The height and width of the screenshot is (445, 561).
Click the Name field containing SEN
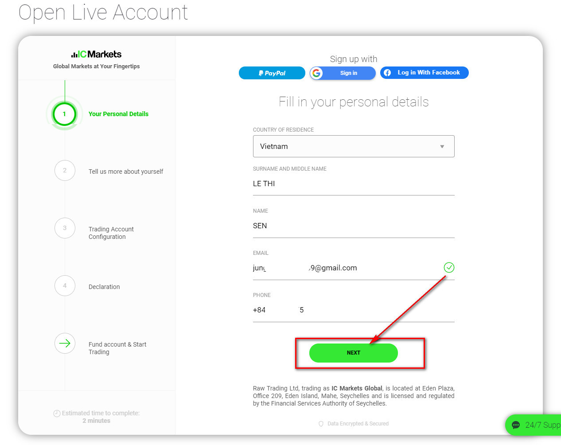click(353, 226)
